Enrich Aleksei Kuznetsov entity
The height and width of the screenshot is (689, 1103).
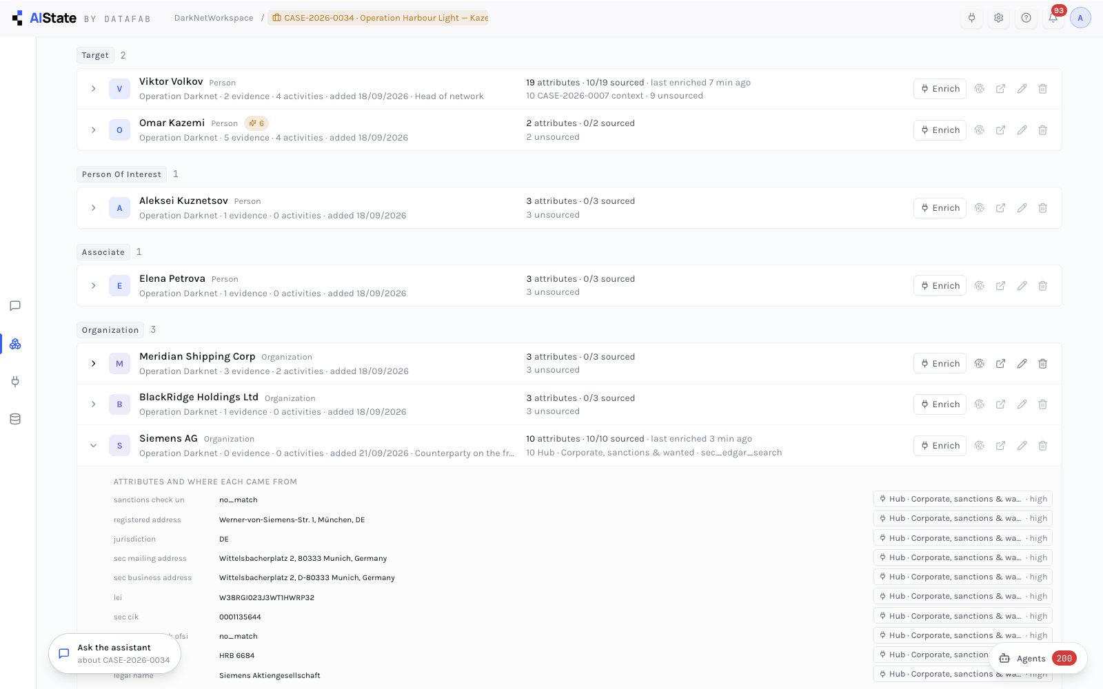click(x=940, y=208)
